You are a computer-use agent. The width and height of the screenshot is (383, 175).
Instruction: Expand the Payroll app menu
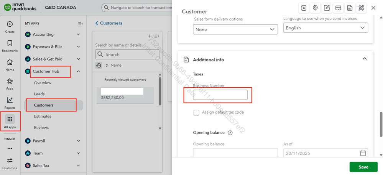click(78, 141)
